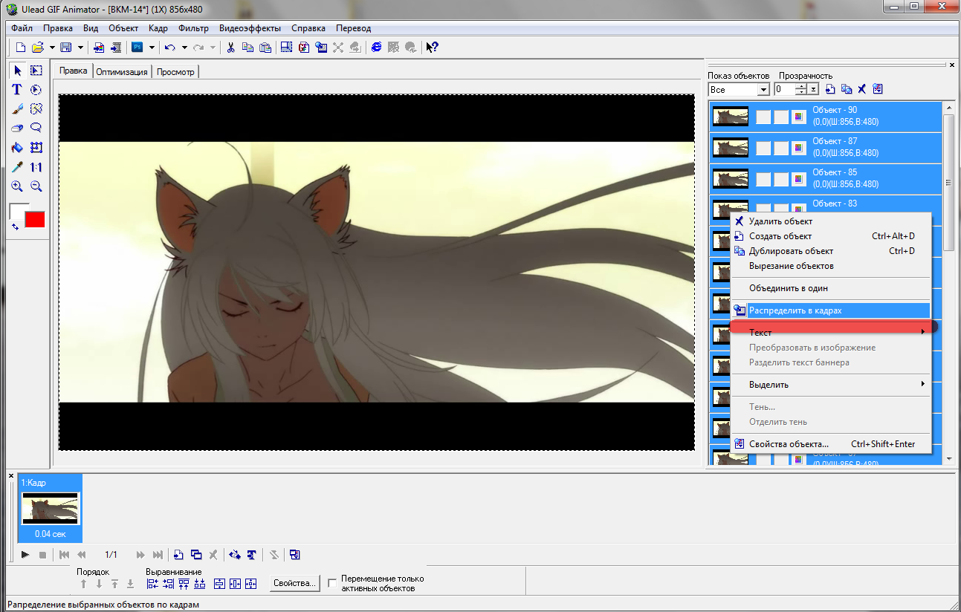961x612 pixels.
Task: Click the Play animation button
Action: [25, 555]
